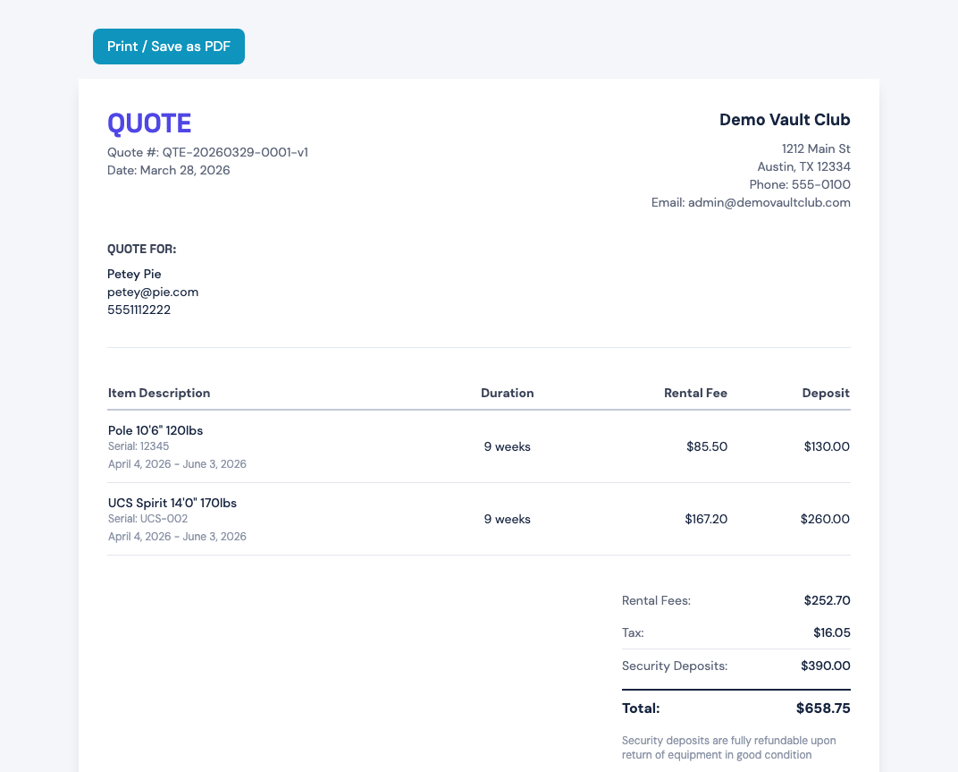The width and height of the screenshot is (958, 772).
Task: Click the Demo Vault Club company name
Action: (785, 120)
